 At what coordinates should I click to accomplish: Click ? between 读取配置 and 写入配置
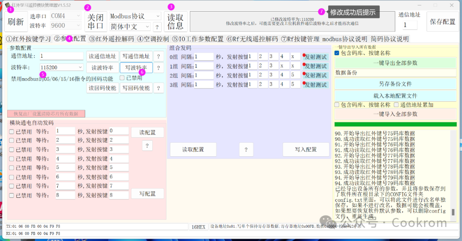[246, 150]
